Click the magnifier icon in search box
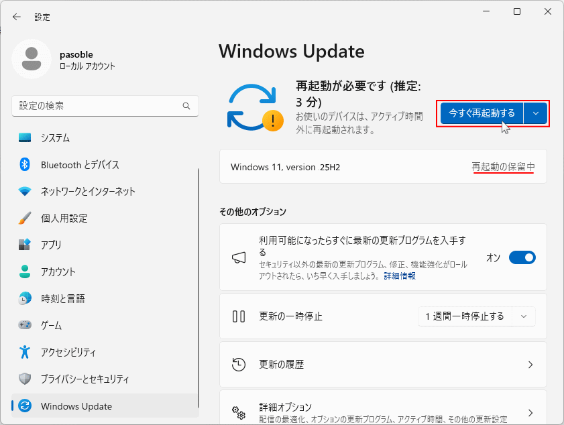Screen dimensions: 564x425 [186, 106]
